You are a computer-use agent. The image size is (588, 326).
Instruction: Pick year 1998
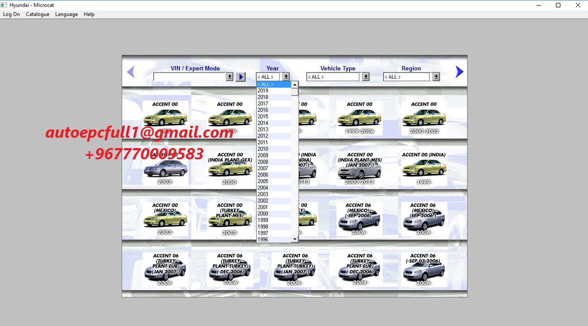pyautogui.click(x=274, y=227)
